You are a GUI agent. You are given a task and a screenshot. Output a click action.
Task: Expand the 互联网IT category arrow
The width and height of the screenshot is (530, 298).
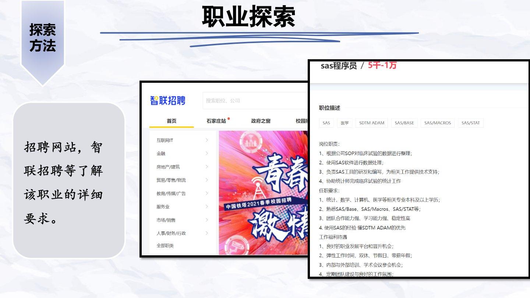click(207, 140)
